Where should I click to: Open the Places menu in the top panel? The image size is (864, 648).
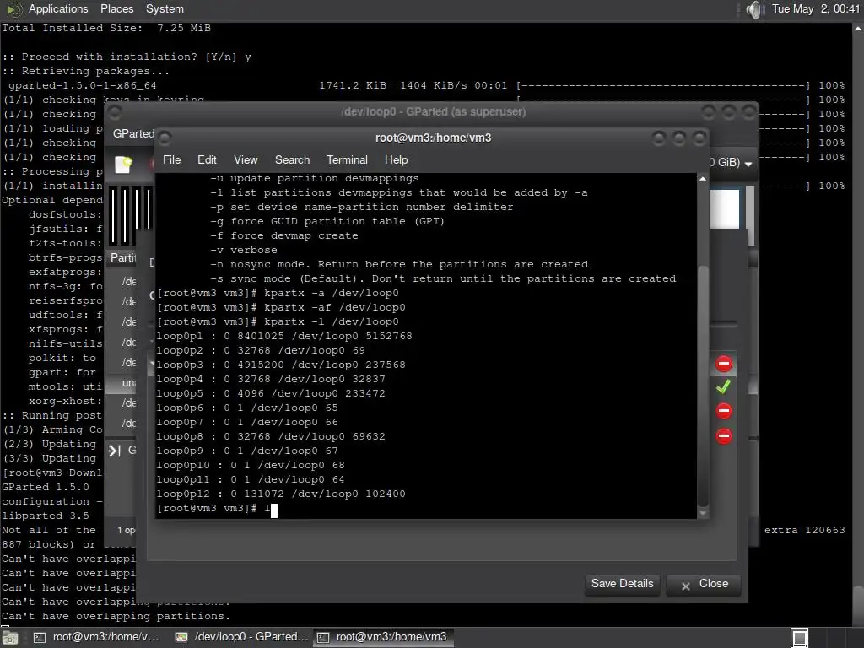(x=116, y=8)
